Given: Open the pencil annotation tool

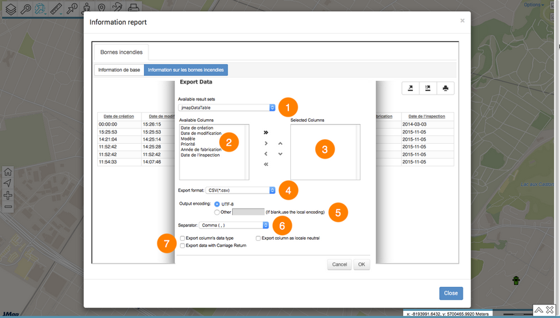Looking at the screenshot, I should (x=117, y=8).
